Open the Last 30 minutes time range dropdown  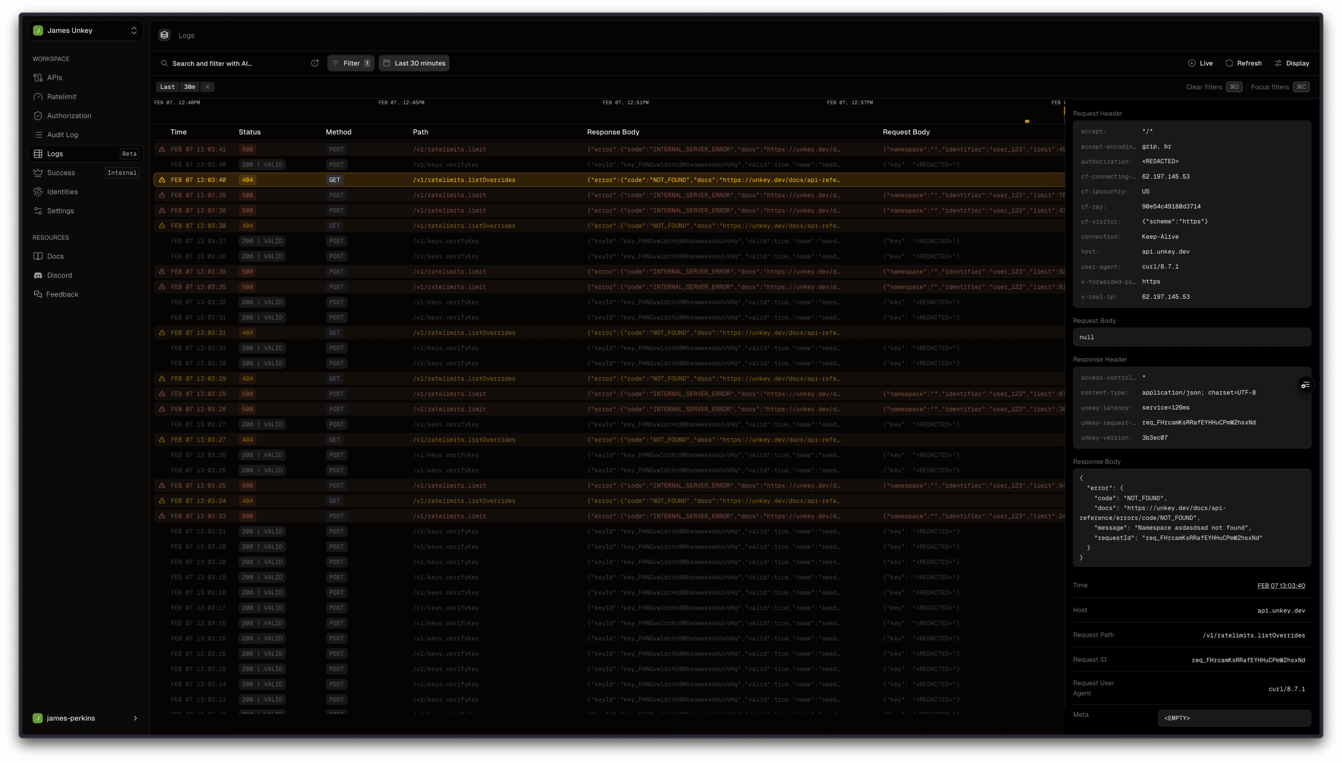coord(414,63)
